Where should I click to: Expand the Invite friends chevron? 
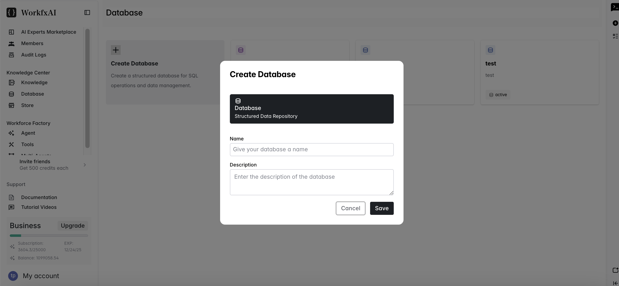pyautogui.click(x=85, y=165)
